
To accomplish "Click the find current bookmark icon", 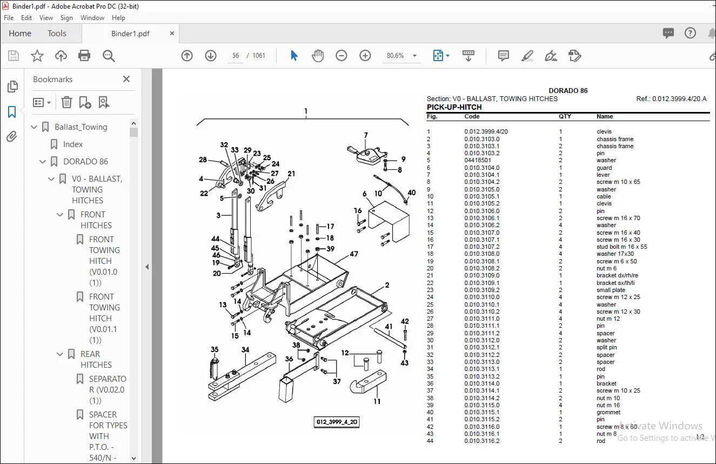I will (x=104, y=102).
